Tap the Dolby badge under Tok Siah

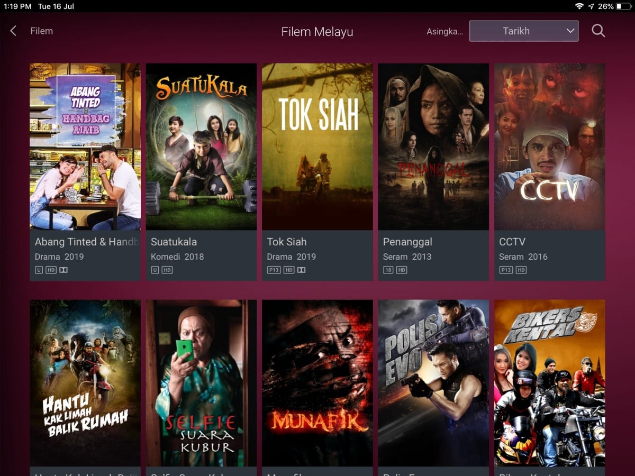[301, 270]
